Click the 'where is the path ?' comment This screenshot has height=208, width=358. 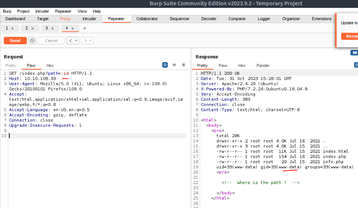(261, 182)
